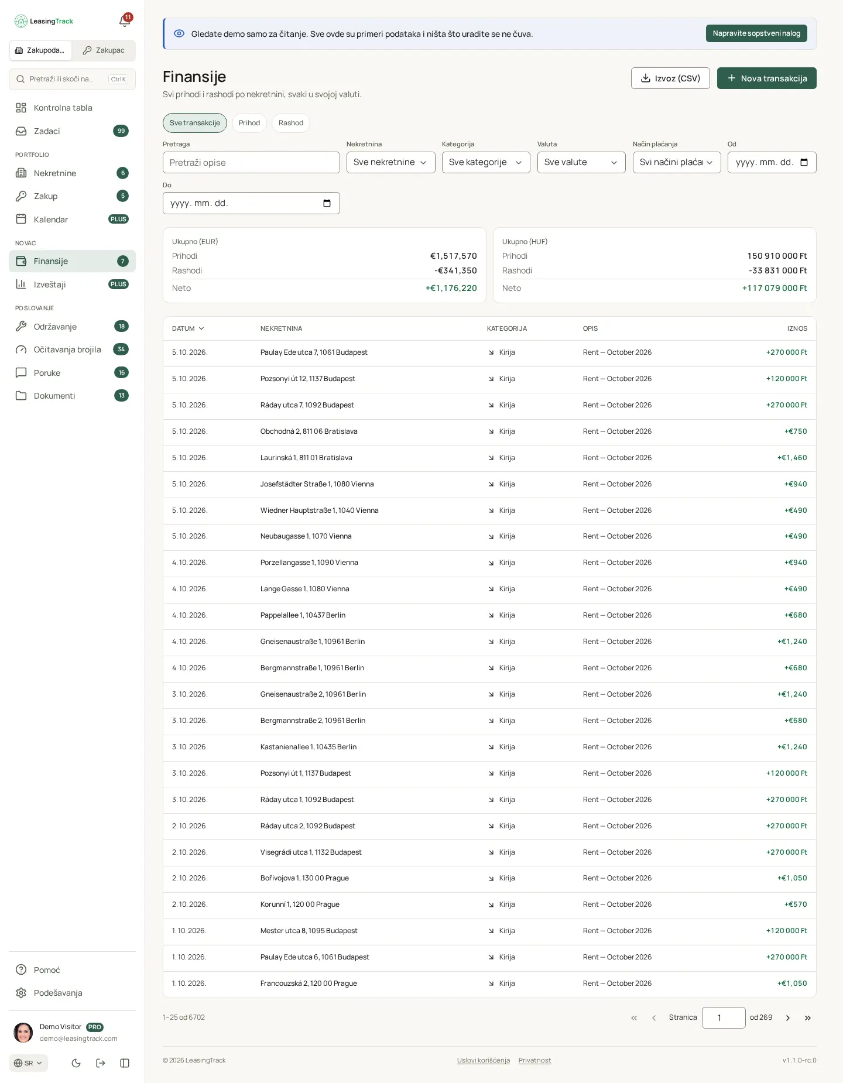Go to Nekretnine in sidebar
The width and height of the screenshot is (843, 1083).
coord(72,173)
